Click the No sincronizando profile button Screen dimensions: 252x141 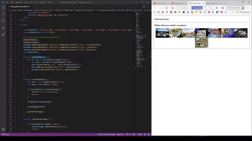click(235, 8)
